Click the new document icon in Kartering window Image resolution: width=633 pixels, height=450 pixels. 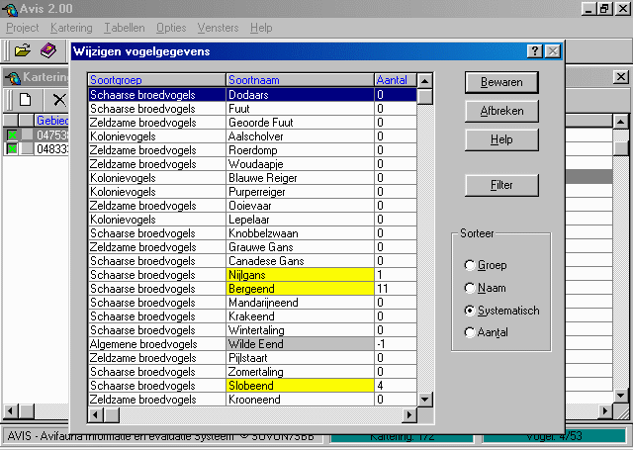[x=26, y=99]
